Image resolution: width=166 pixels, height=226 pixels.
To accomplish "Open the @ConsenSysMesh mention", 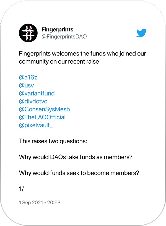I will (44, 109).
